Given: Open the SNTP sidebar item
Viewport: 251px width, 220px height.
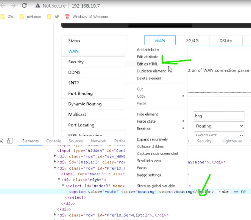Looking at the screenshot, I should (x=93, y=83).
